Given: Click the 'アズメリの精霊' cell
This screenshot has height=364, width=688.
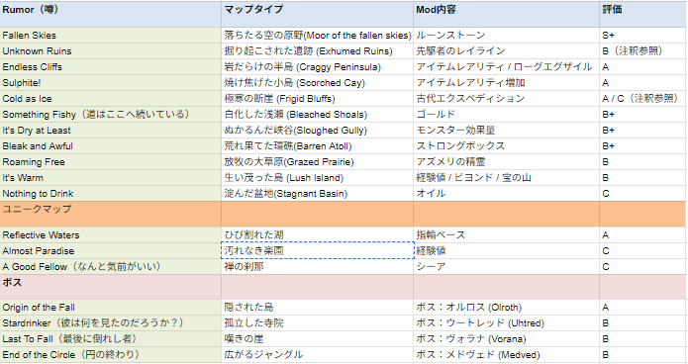Looking at the screenshot, I should [506, 162].
